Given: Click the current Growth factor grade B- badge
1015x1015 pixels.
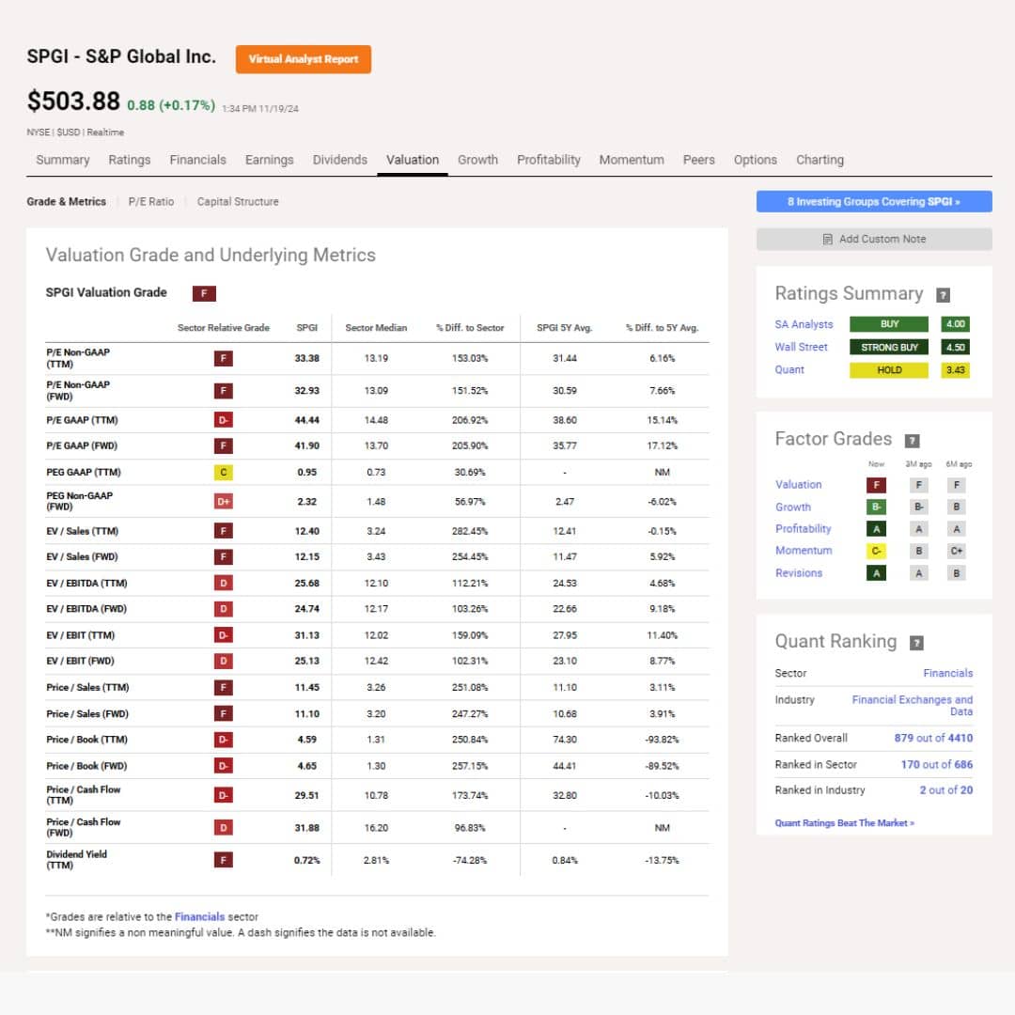Looking at the screenshot, I should (877, 507).
